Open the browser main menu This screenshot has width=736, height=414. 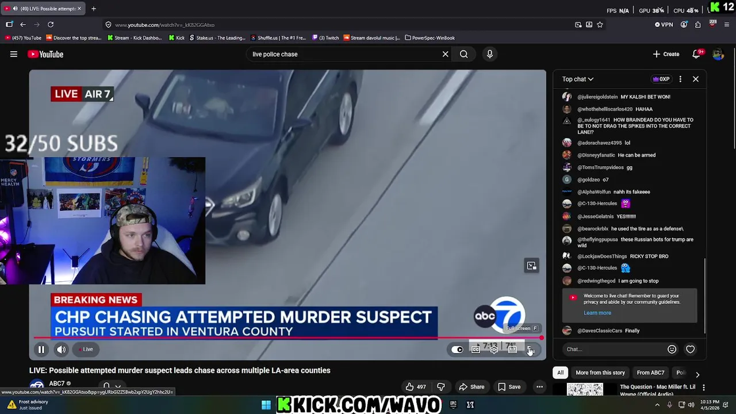727,25
